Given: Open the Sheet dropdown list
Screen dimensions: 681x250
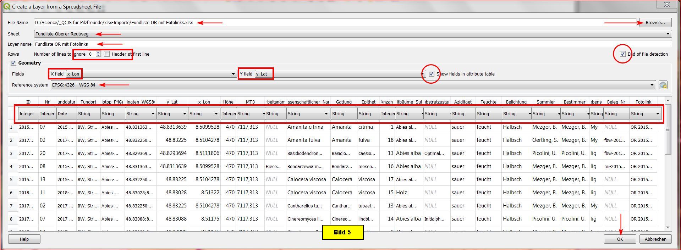Looking at the screenshot, I should (668, 34).
